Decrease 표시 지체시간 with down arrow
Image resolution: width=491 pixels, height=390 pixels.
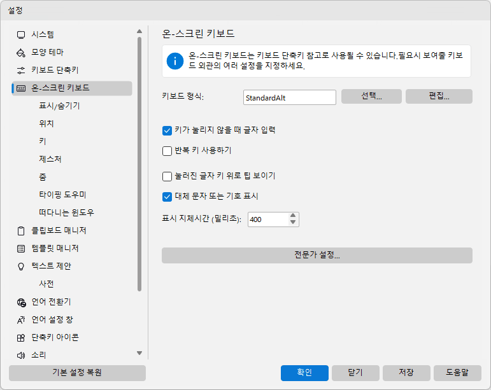click(293, 222)
